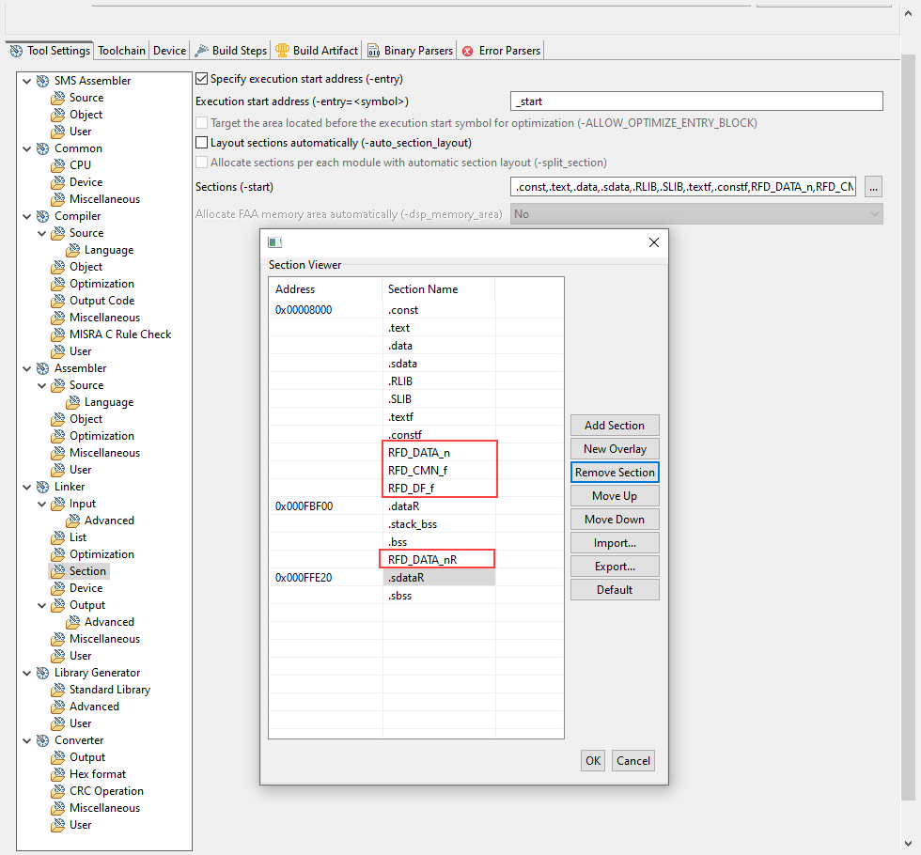This screenshot has width=921, height=855.
Task: Select the Assembler Language settings icon
Action: coord(73,402)
